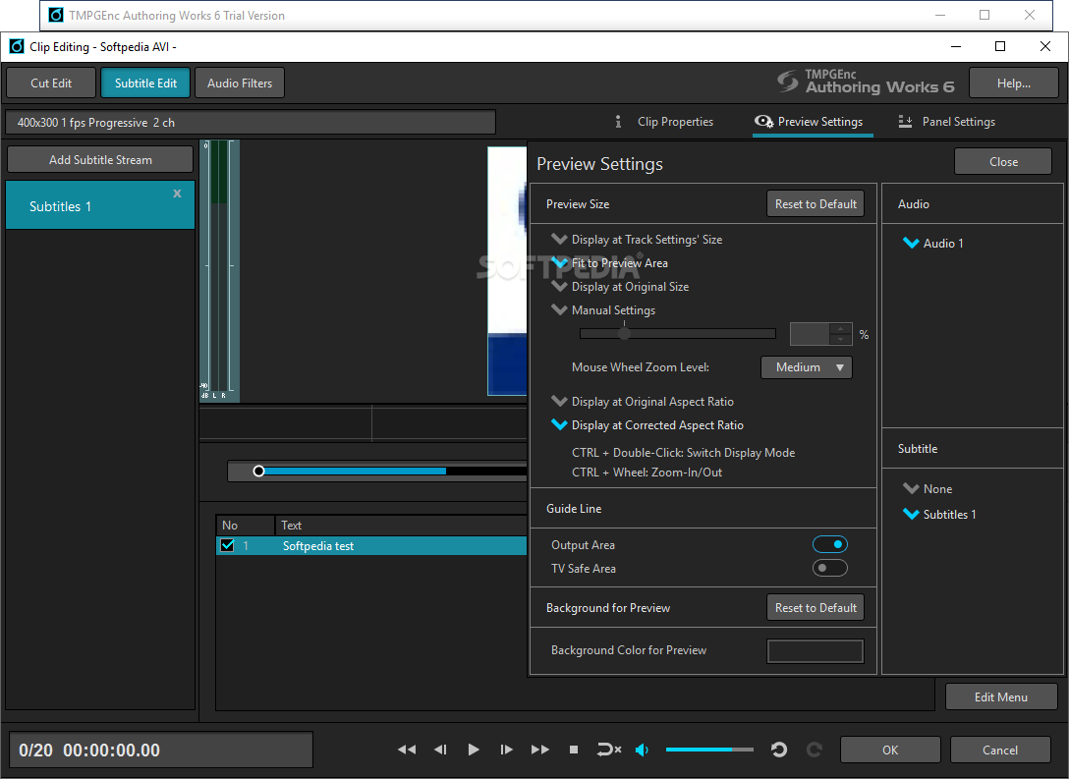The image size is (1069, 779).
Task: Decrease the manual zoom percent stepper
Action: 841,340
